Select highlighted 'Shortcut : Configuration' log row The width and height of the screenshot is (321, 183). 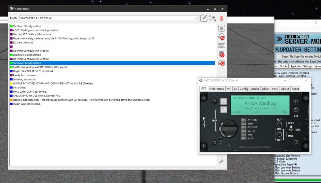pos(112,63)
